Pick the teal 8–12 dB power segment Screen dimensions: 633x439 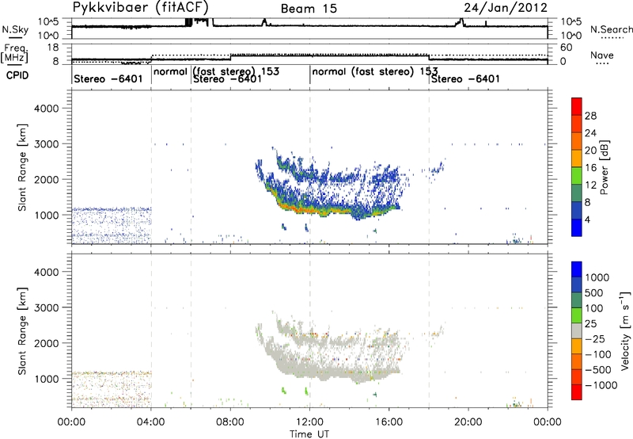(577, 193)
